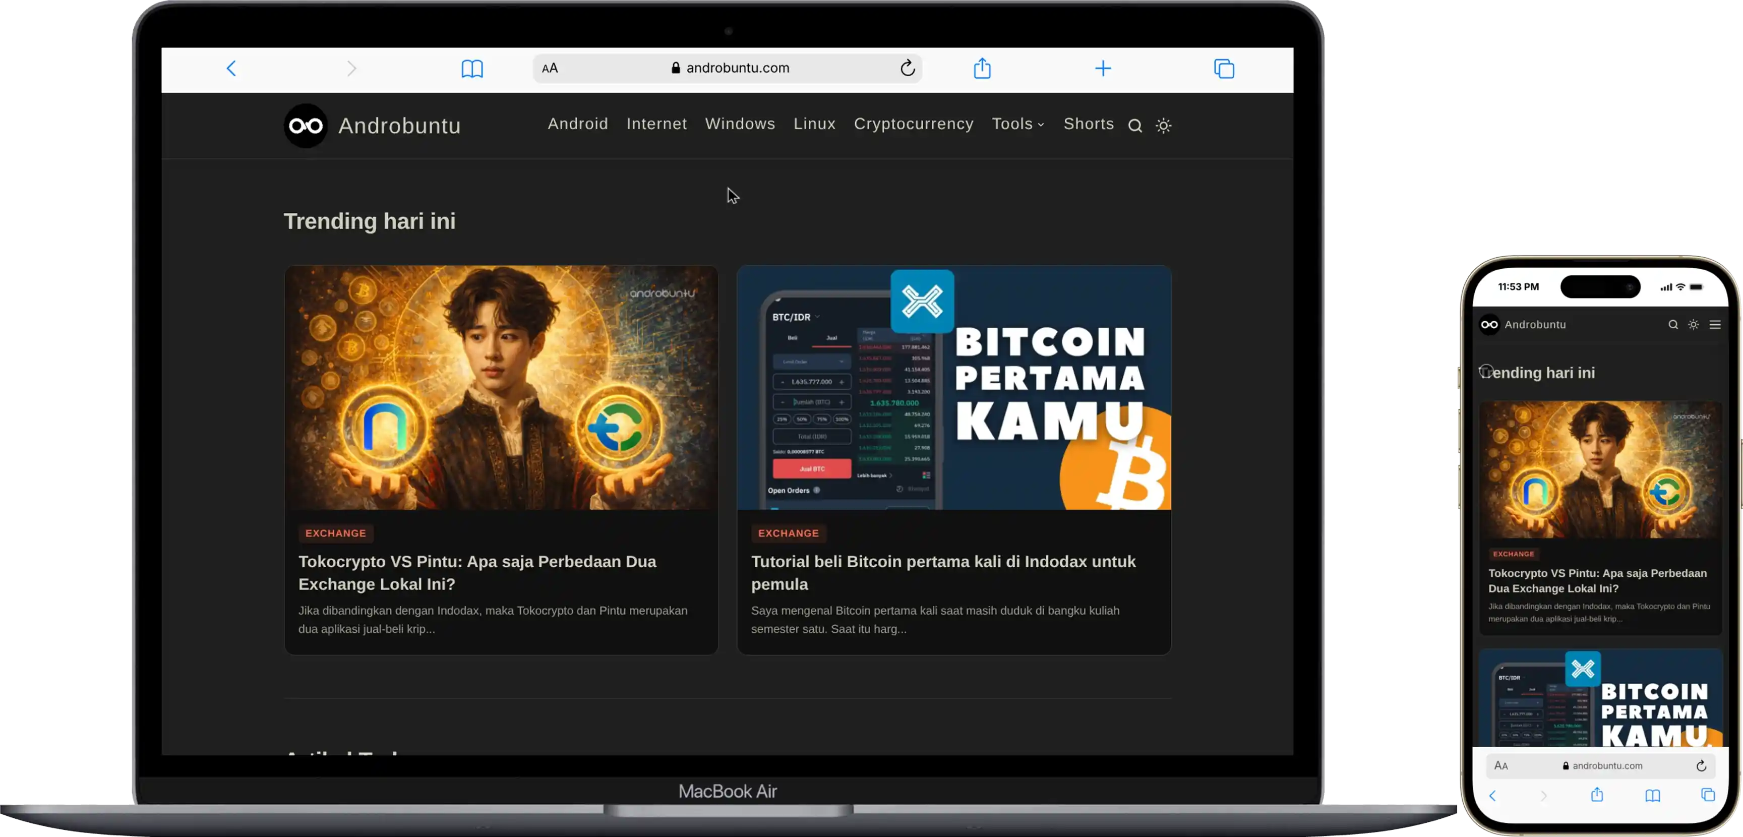Open Androbuntu home link on iPhone
The height and width of the screenshot is (837, 1743).
[1535, 325]
